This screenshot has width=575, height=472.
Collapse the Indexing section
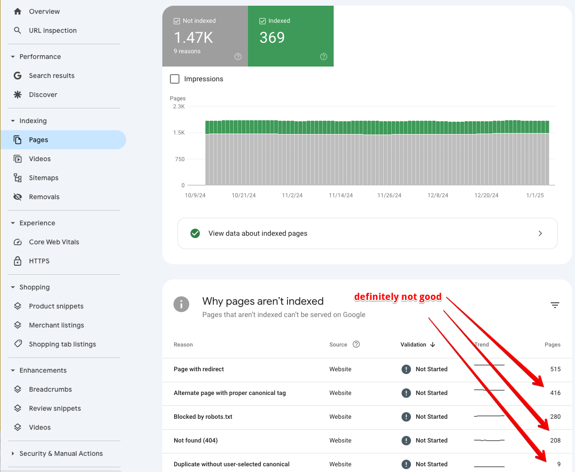(x=13, y=121)
